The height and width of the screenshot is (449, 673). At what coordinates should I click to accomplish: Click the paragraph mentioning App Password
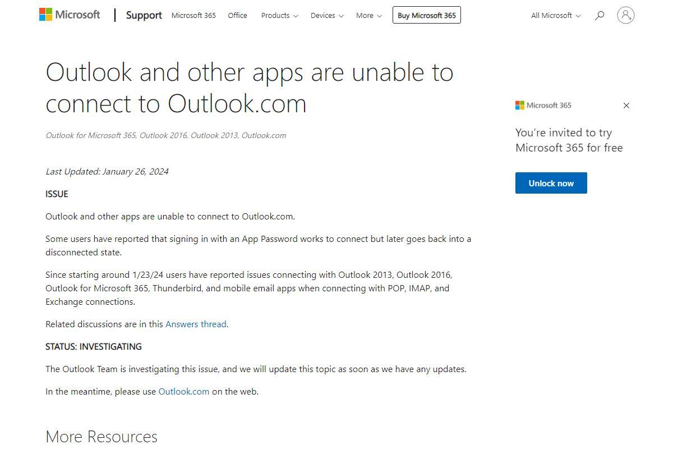tap(259, 246)
